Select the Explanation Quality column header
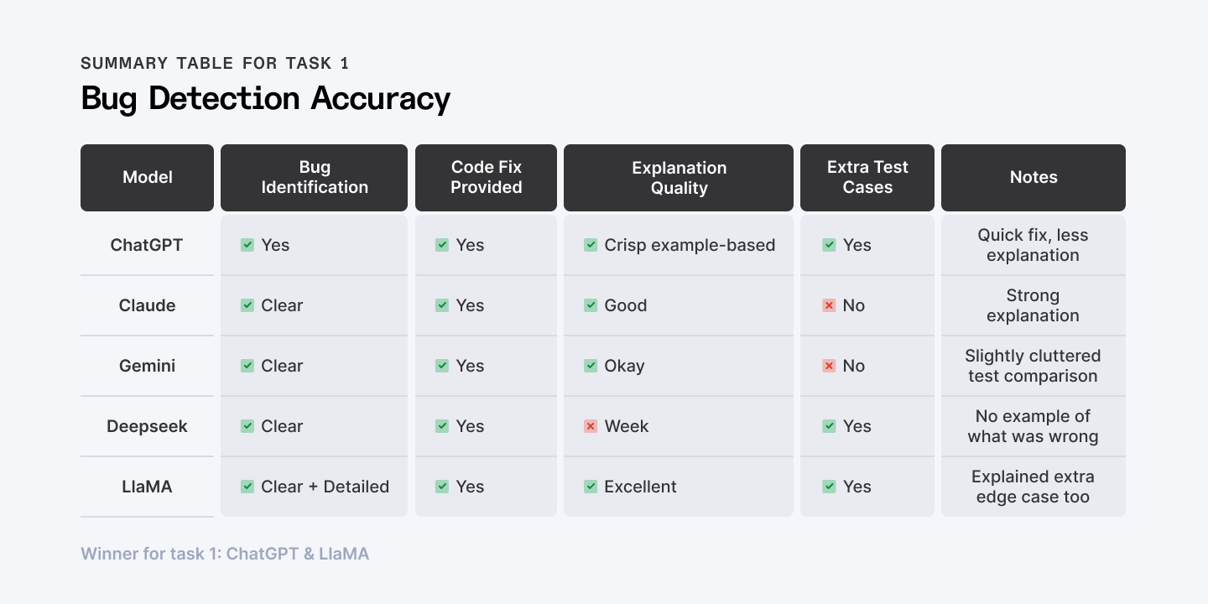 point(679,178)
